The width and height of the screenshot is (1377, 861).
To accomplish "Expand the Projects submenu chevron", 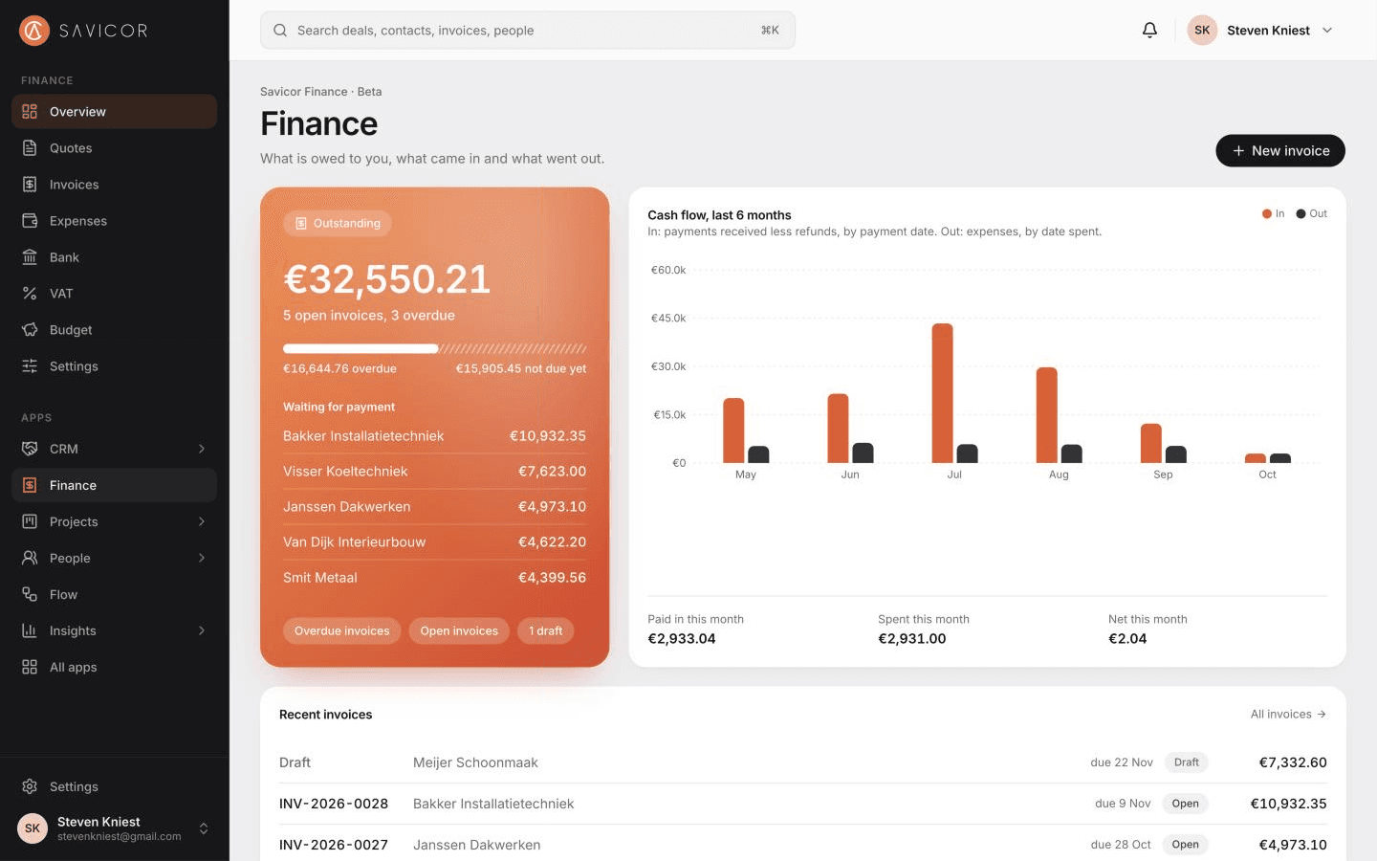I will [x=202, y=521].
